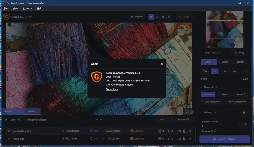Viewport: 254px width, 147px height.
Task: Open the File menu
Action: point(5,9)
